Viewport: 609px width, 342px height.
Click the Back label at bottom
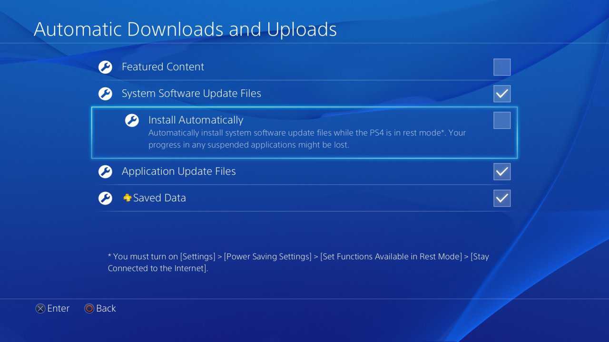click(x=106, y=309)
